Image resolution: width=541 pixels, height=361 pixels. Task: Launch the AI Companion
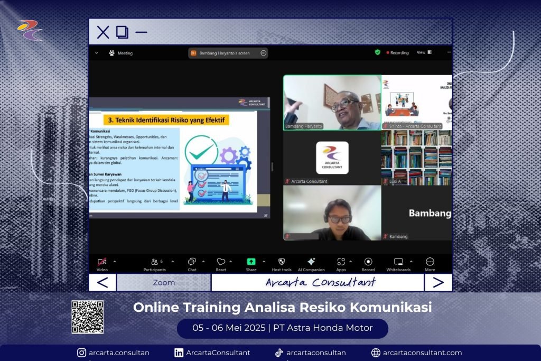[311, 262]
